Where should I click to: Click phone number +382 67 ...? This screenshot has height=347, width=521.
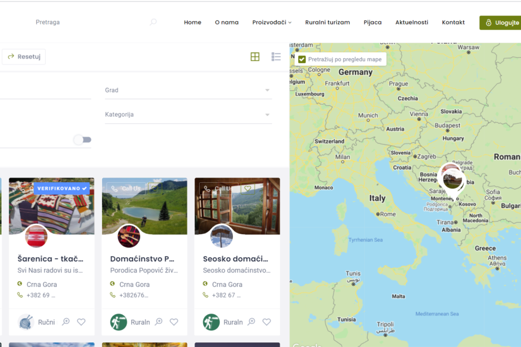(226, 295)
